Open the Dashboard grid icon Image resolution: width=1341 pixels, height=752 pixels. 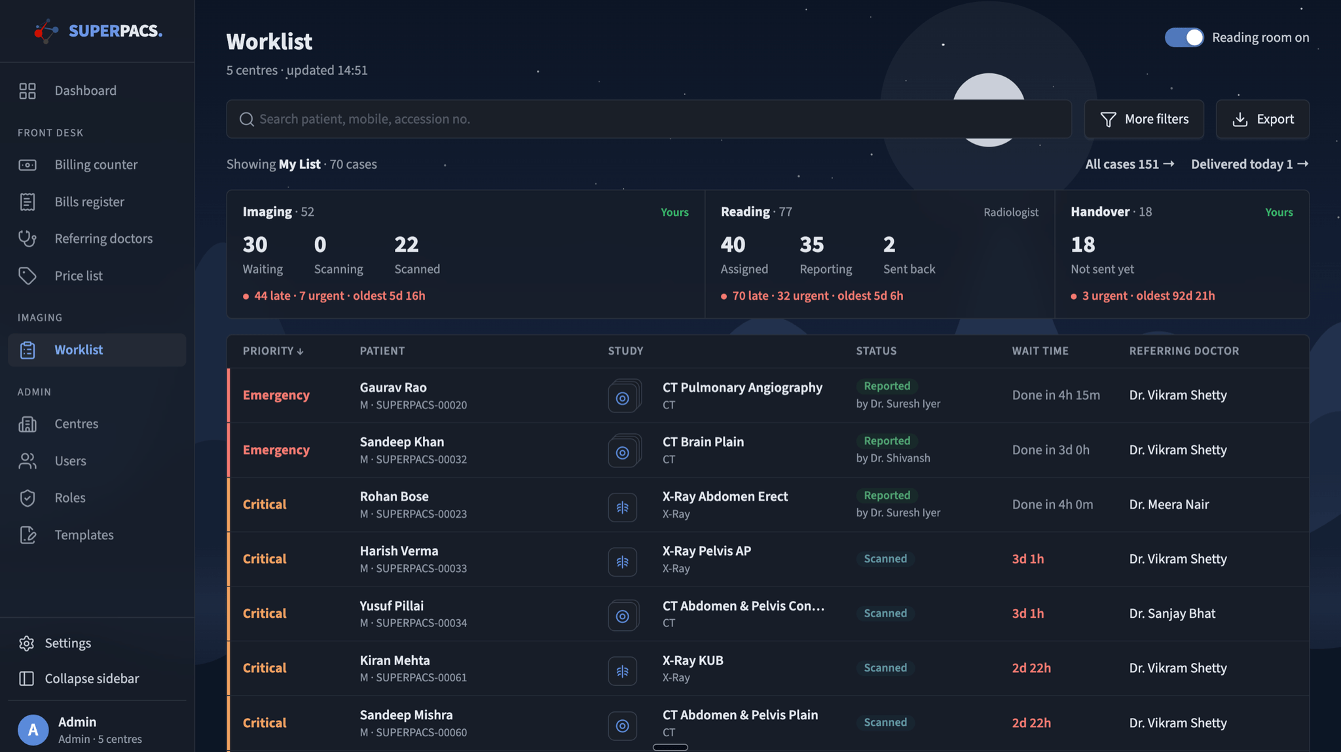click(x=28, y=91)
